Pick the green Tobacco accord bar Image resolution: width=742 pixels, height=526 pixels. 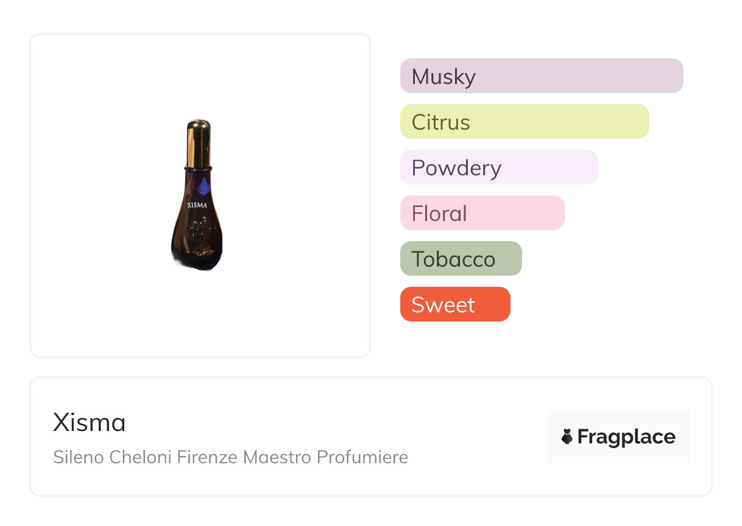[461, 259]
